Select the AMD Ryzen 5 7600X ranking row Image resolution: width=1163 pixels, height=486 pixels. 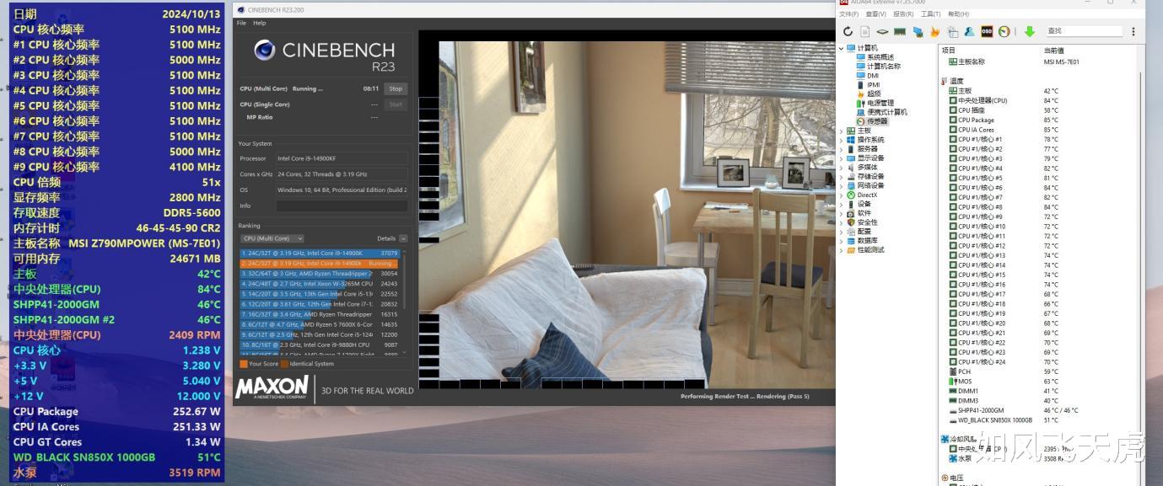point(320,324)
